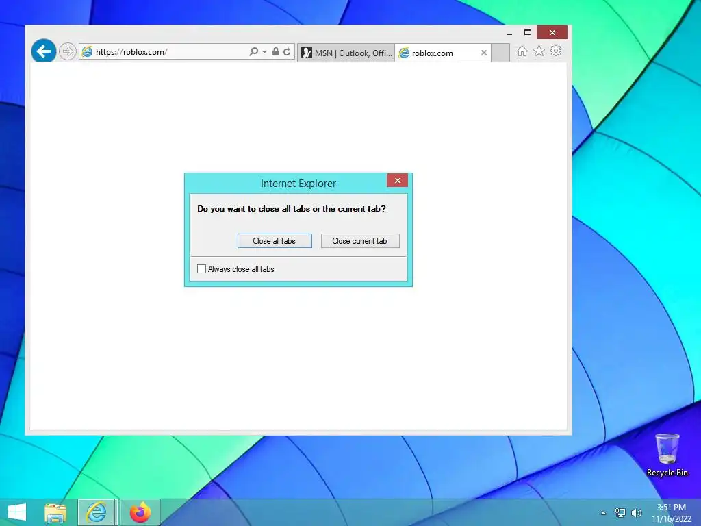Show hidden tray icons arrow
This screenshot has height=526, width=701.
(603, 513)
